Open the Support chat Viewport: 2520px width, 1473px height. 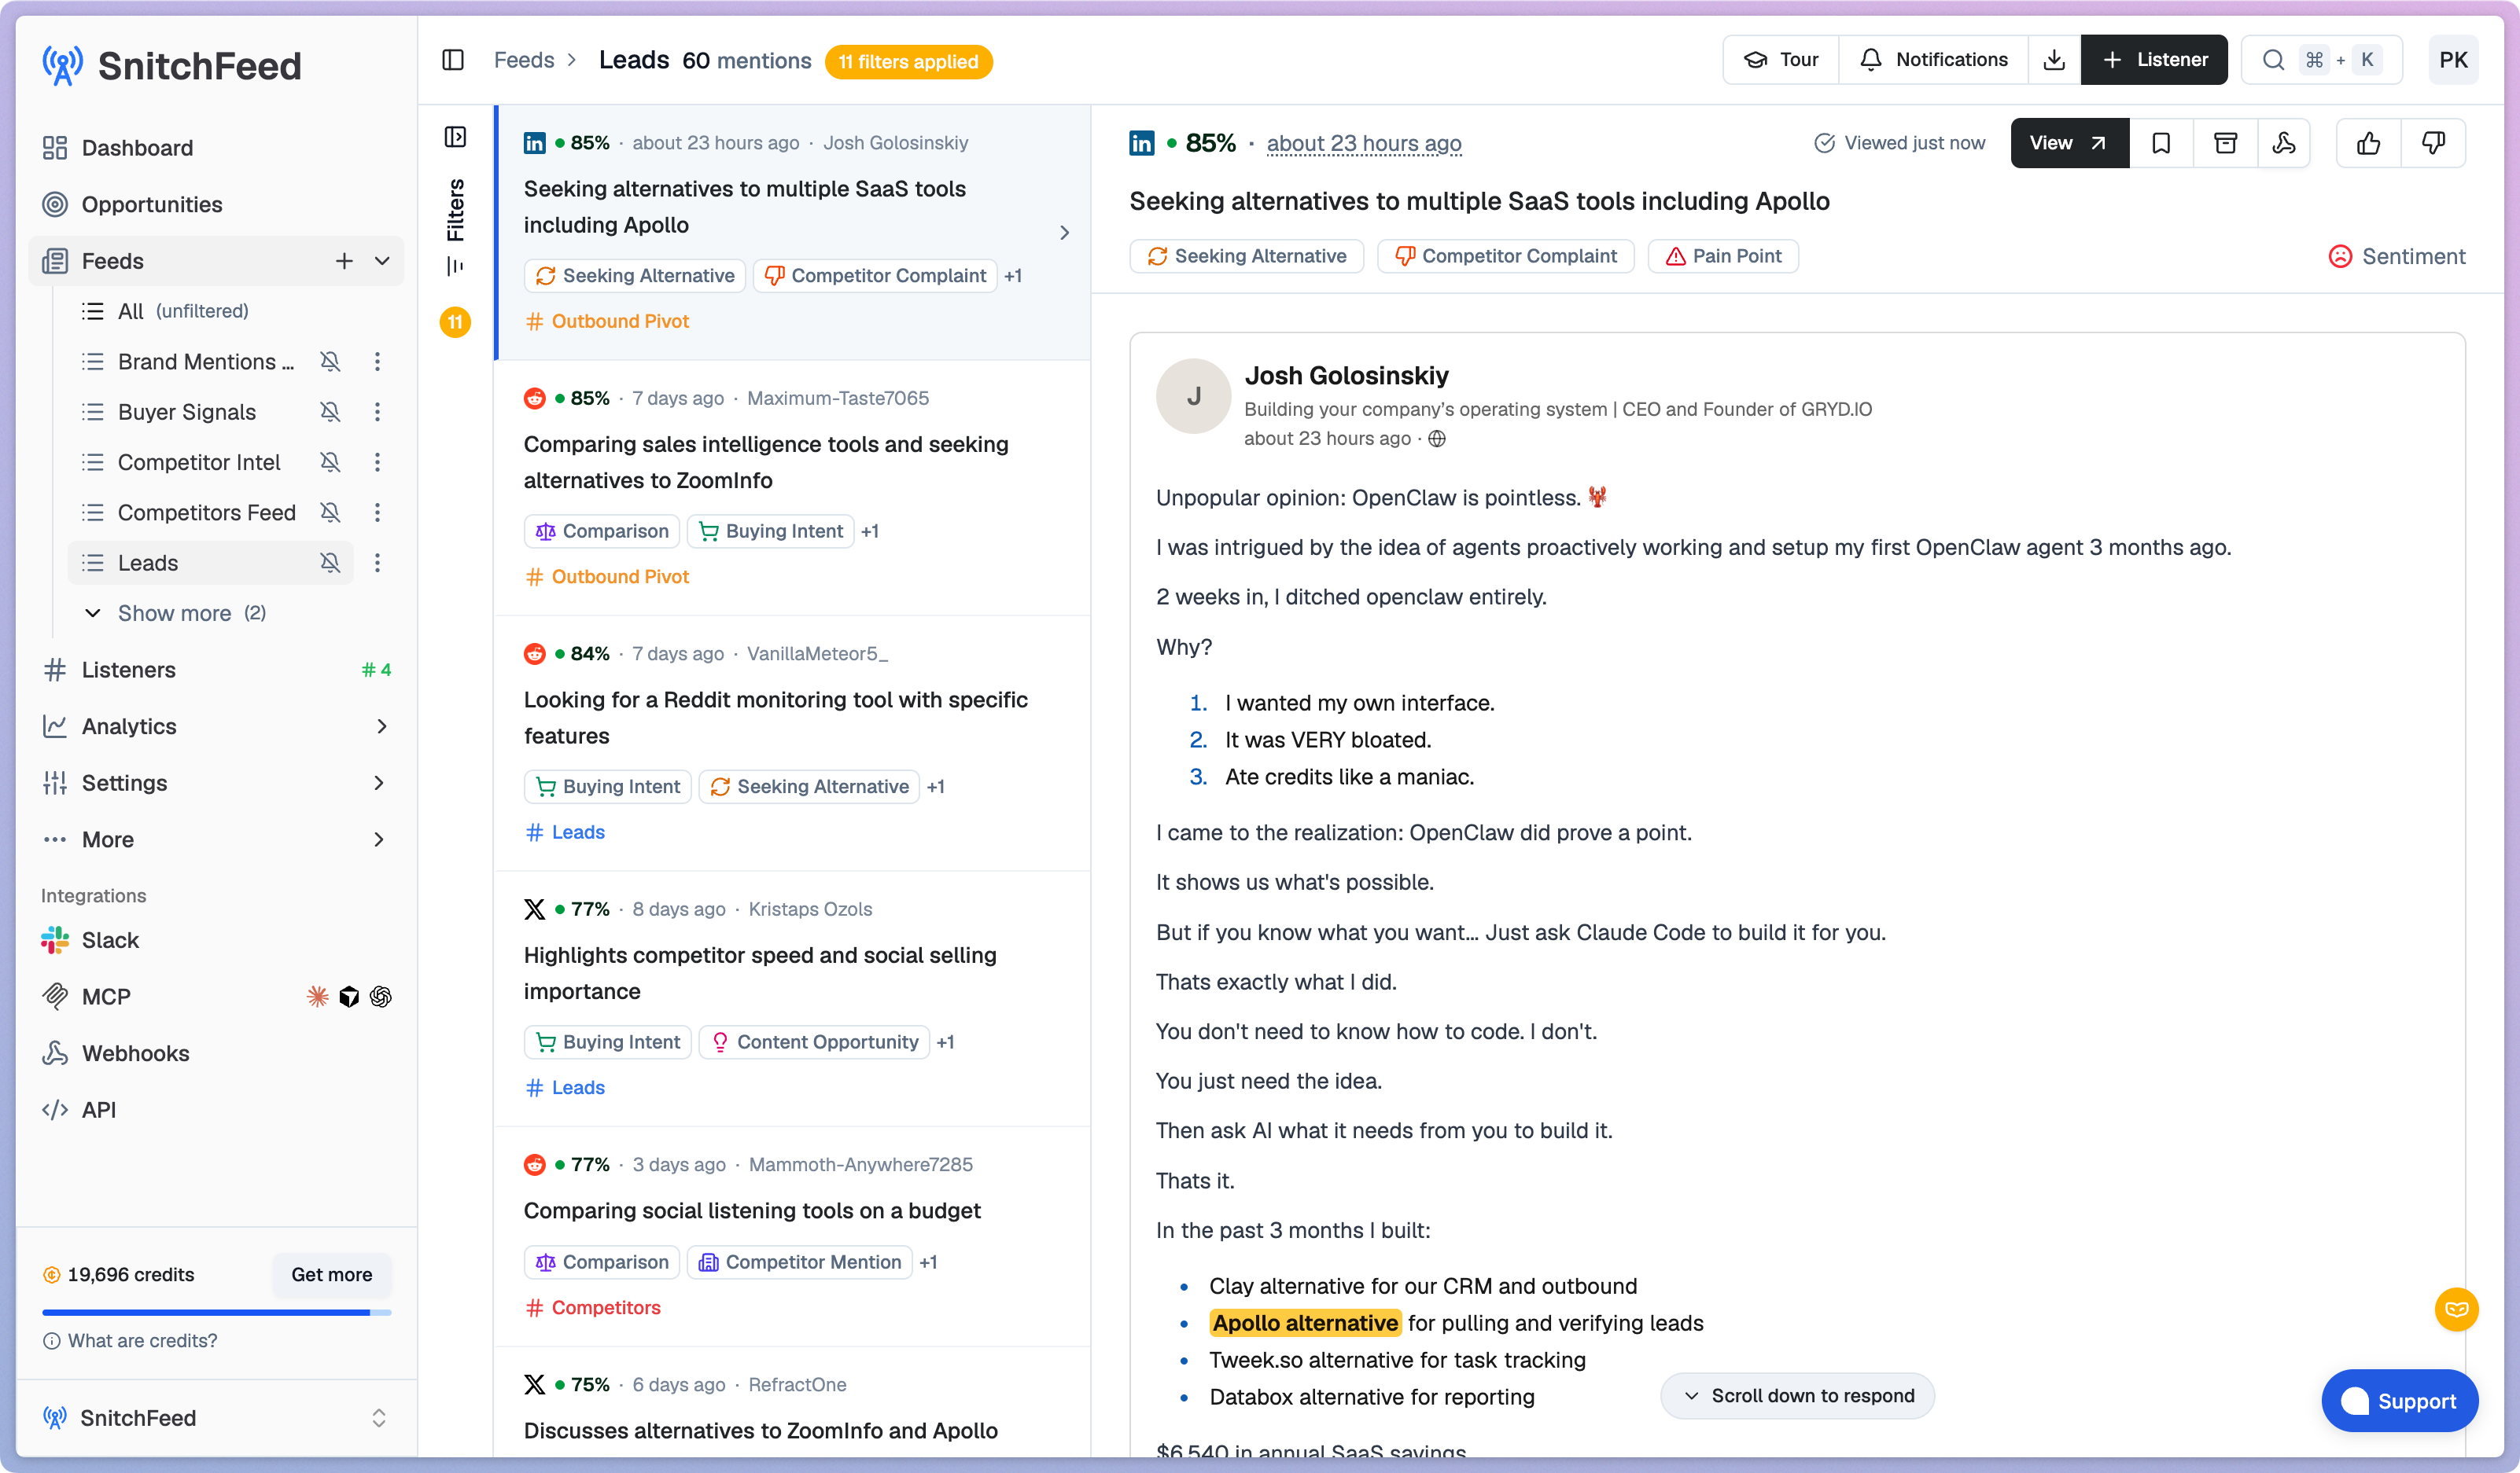[x=2399, y=1401]
